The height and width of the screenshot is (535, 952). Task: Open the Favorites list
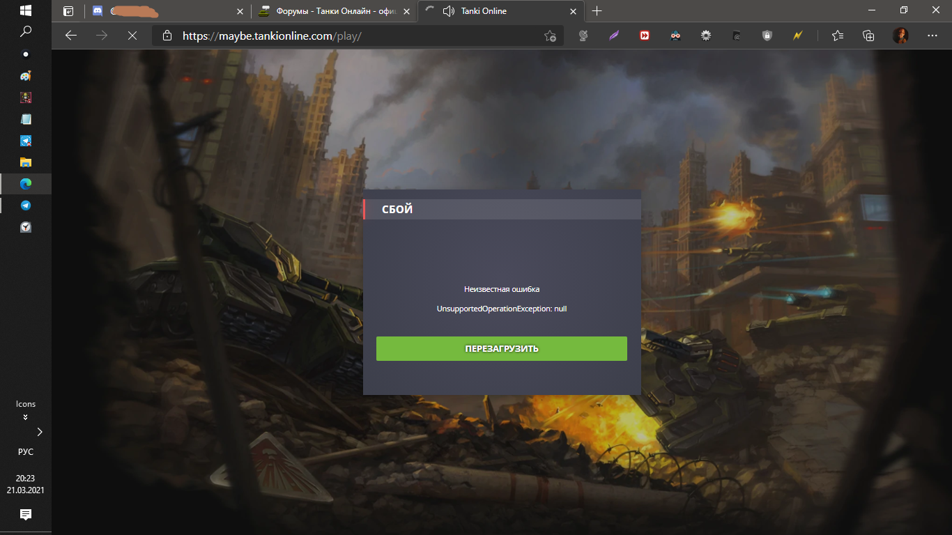(838, 36)
